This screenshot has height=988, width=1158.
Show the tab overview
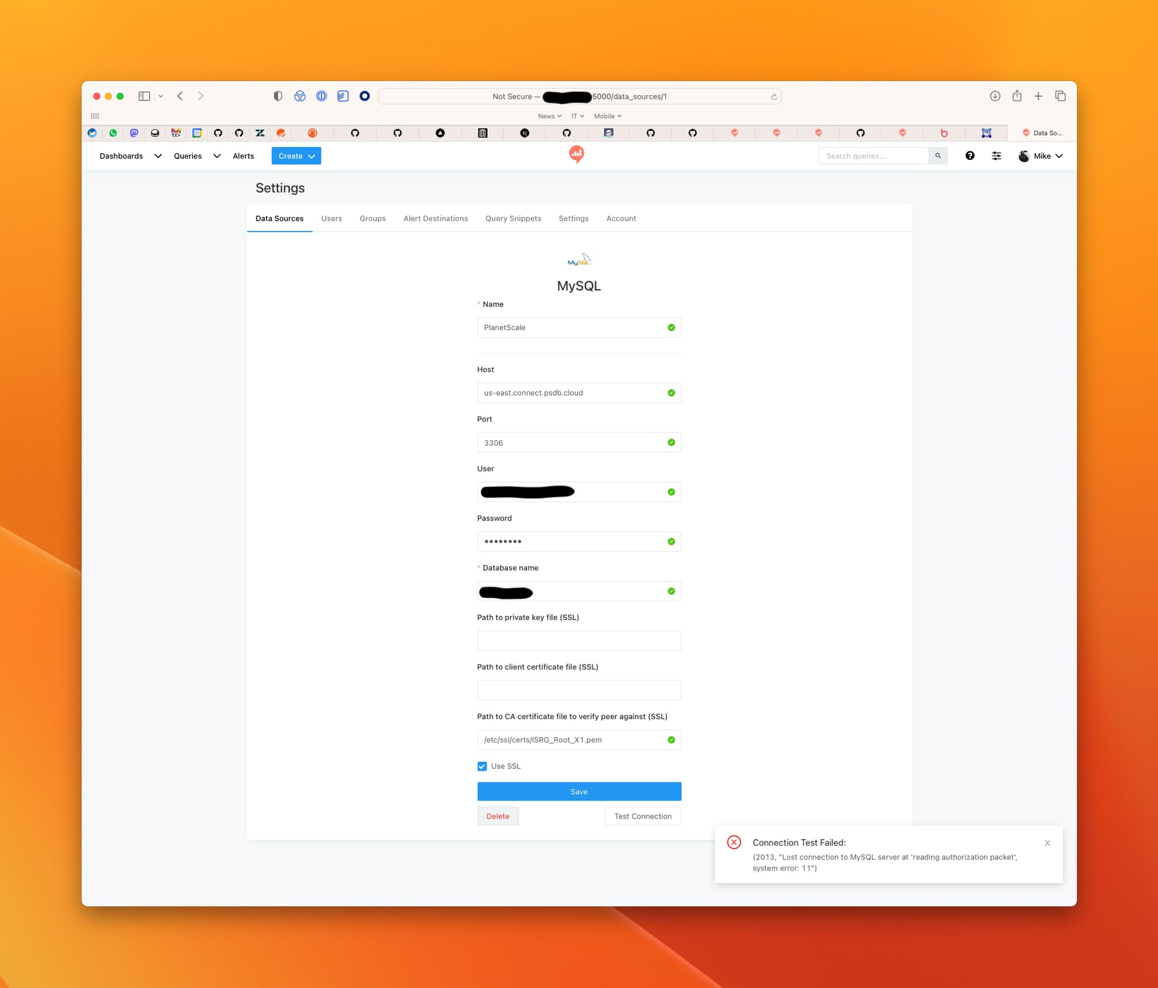(x=1060, y=97)
